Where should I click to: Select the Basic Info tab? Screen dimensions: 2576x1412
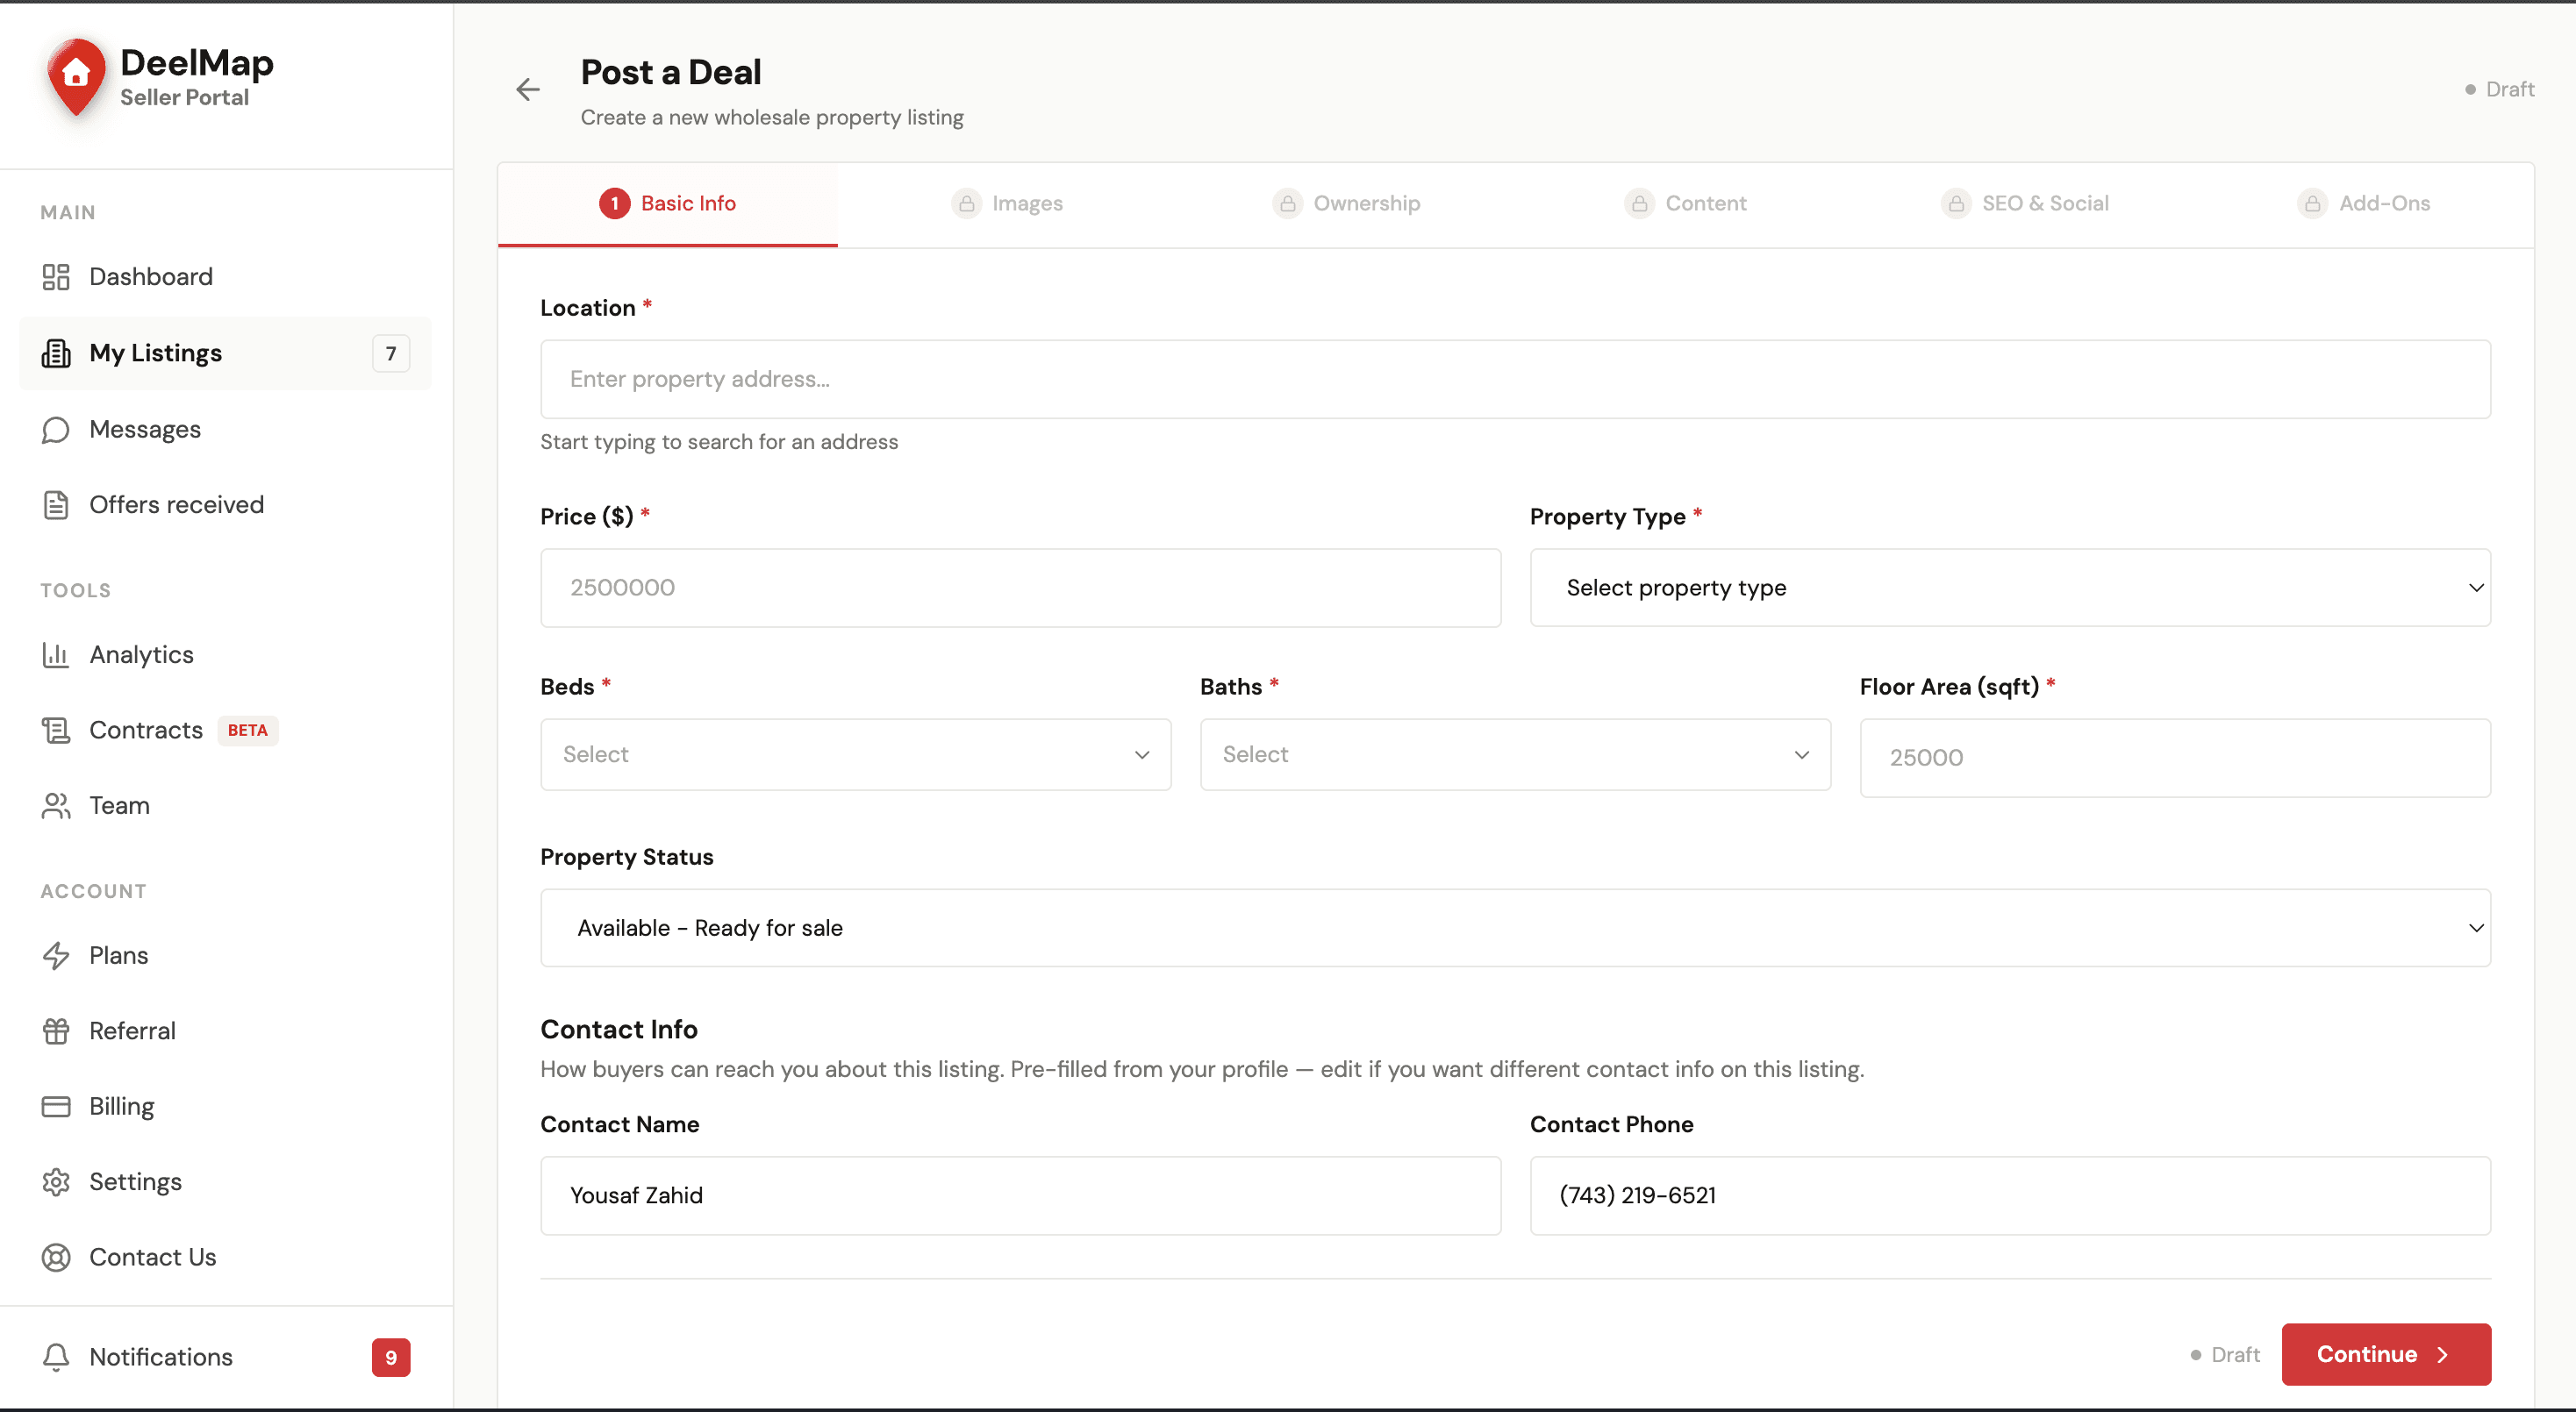point(668,203)
